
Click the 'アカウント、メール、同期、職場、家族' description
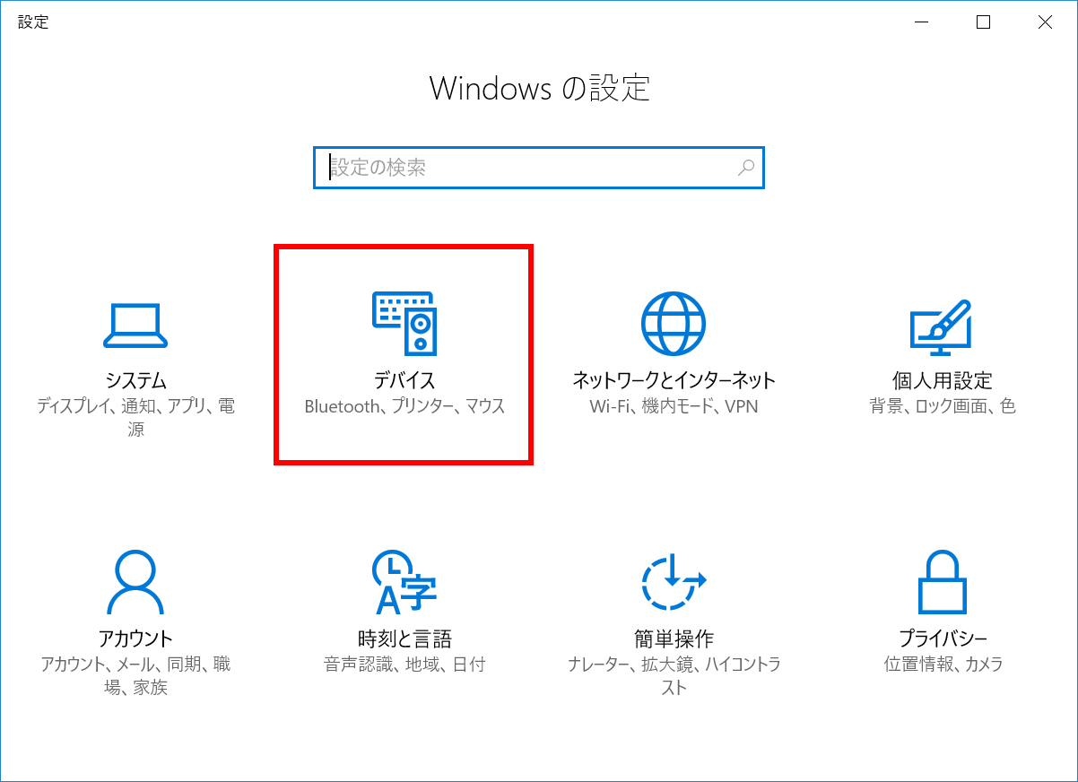click(135, 676)
